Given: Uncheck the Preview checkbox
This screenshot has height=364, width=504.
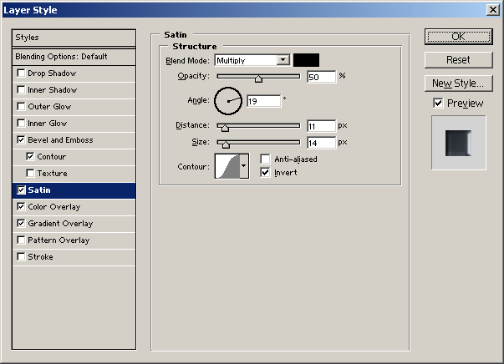Looking at the screenshot, I should [x=438, y=104].
